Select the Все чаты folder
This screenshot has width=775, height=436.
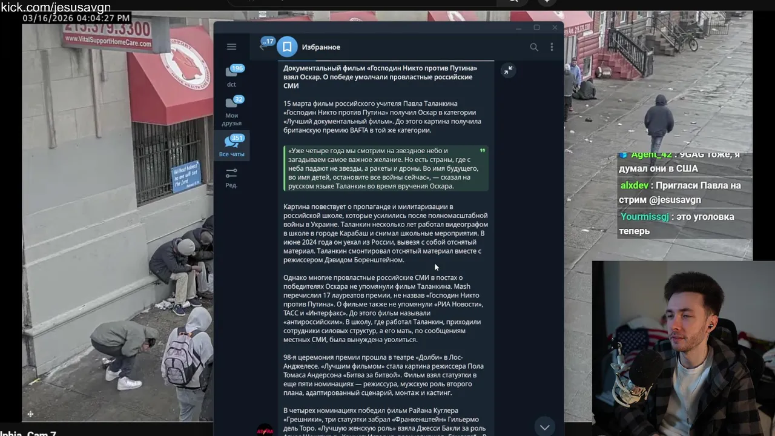[x=232, y=146]
